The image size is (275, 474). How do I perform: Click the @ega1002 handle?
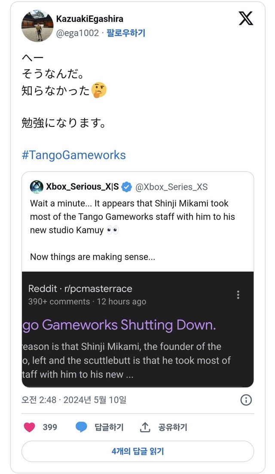pos(78,33)
